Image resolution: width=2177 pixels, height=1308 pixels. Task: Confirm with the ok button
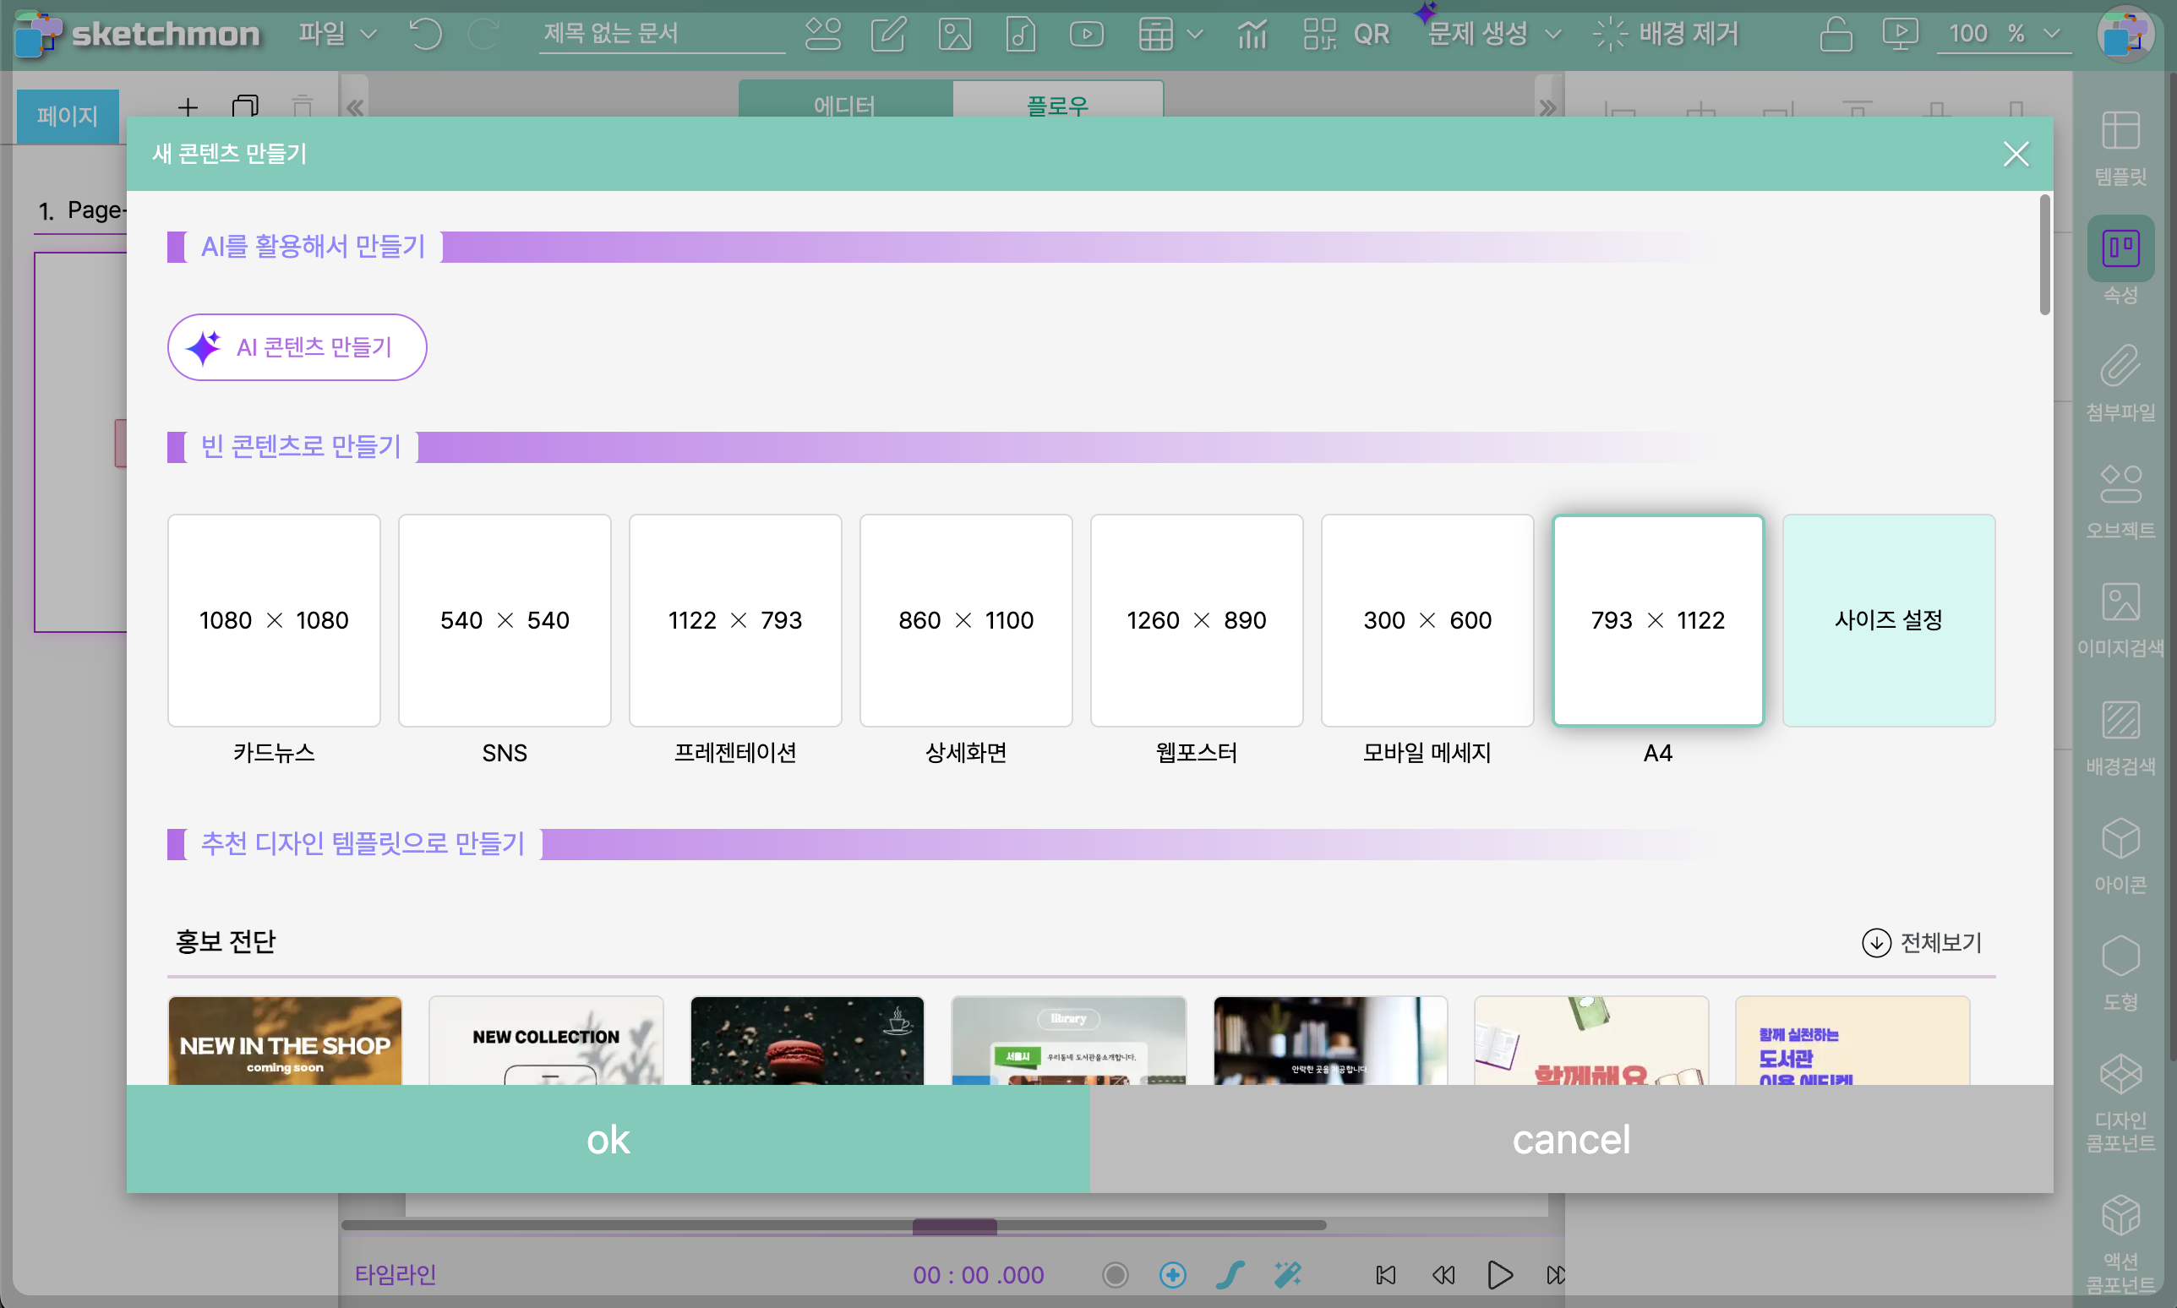[x=608, y=1139]
